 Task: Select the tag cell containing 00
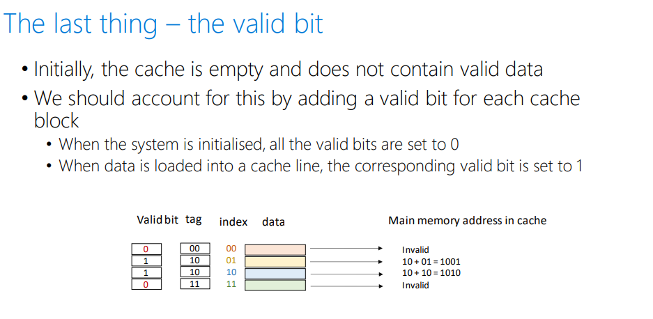[194, 249]
